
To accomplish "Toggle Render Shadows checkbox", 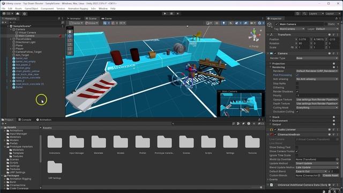I will pyautogui.click(x=297, y=92).
